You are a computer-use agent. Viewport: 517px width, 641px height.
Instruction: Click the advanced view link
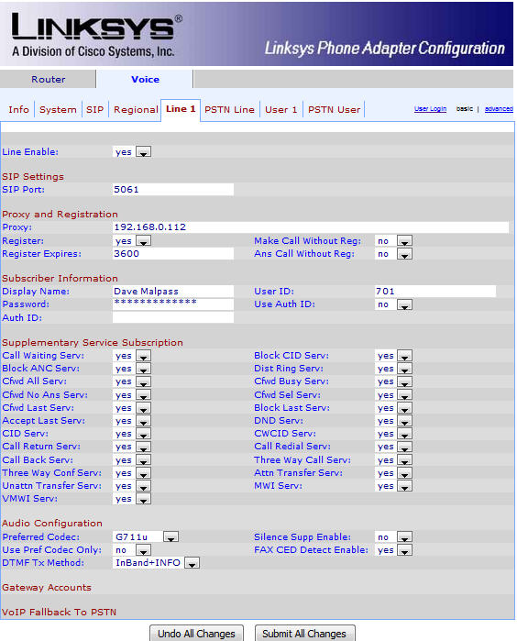coord(499,109)
